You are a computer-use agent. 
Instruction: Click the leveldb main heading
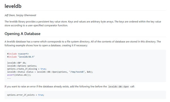tap(13, 6)
